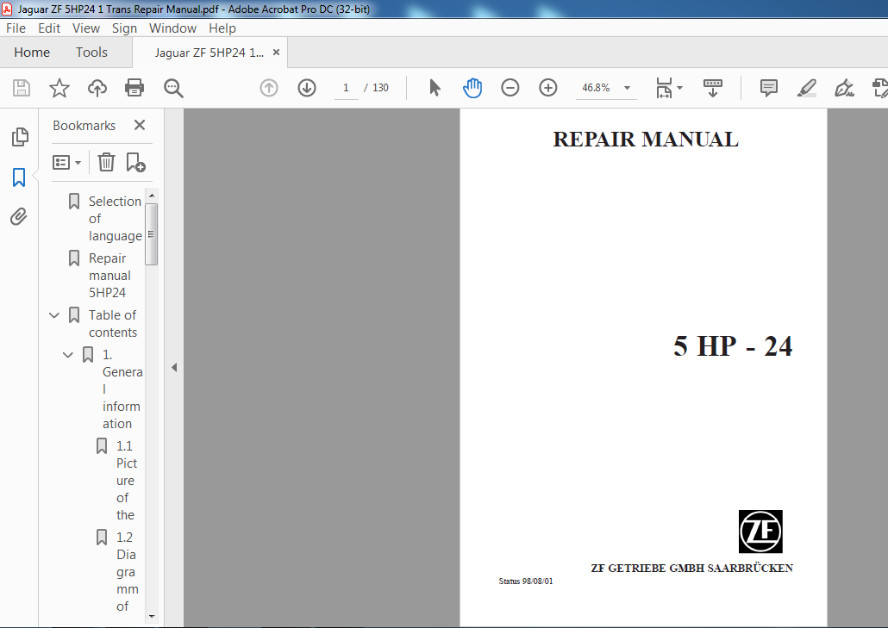
Task: Open the Find text search tool
Action: pyautogui.click(x=173, y=88)
